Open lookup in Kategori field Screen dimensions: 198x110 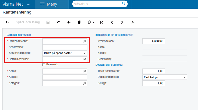click(85, 83)
